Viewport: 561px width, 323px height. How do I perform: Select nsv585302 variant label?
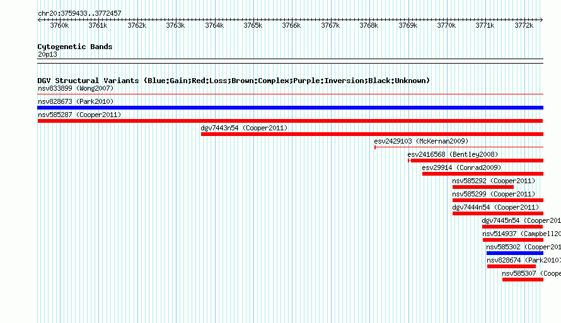pyautogui.click(x=523, y=247)
